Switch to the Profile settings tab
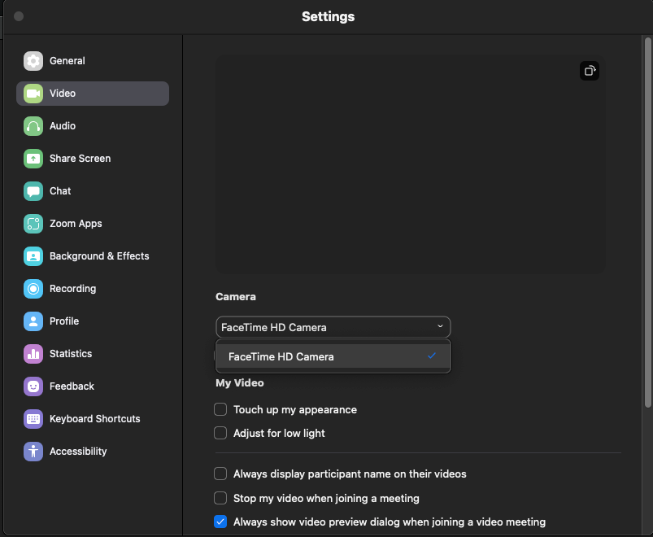The height and width of the screenshot is (537, 653). coord(63,321)
